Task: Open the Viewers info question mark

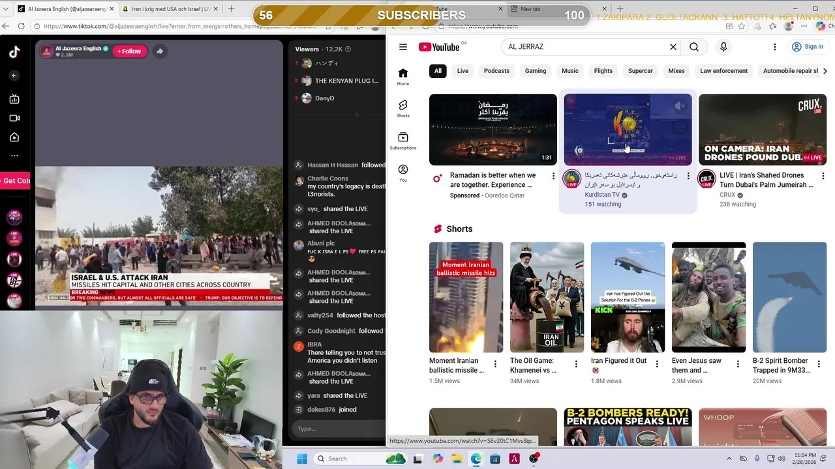Action: [x=348, y=49]
